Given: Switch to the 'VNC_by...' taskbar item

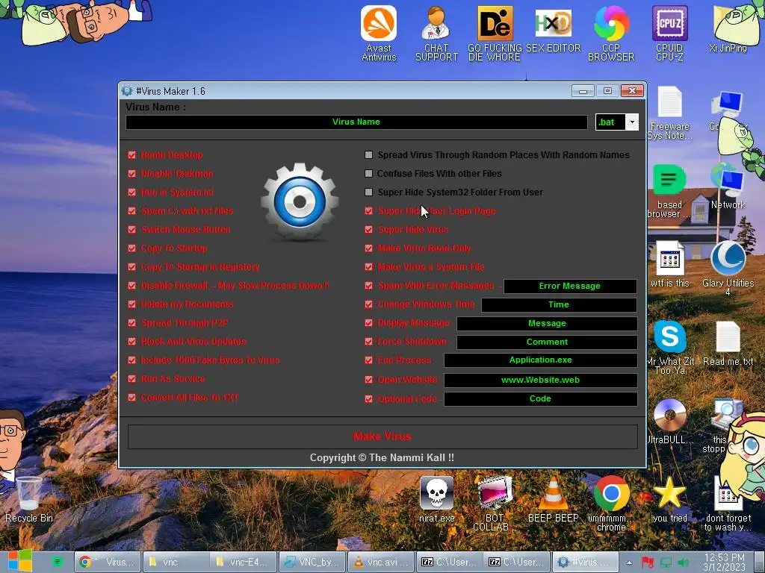Looking at the screenshot, I should coord(312,562).
